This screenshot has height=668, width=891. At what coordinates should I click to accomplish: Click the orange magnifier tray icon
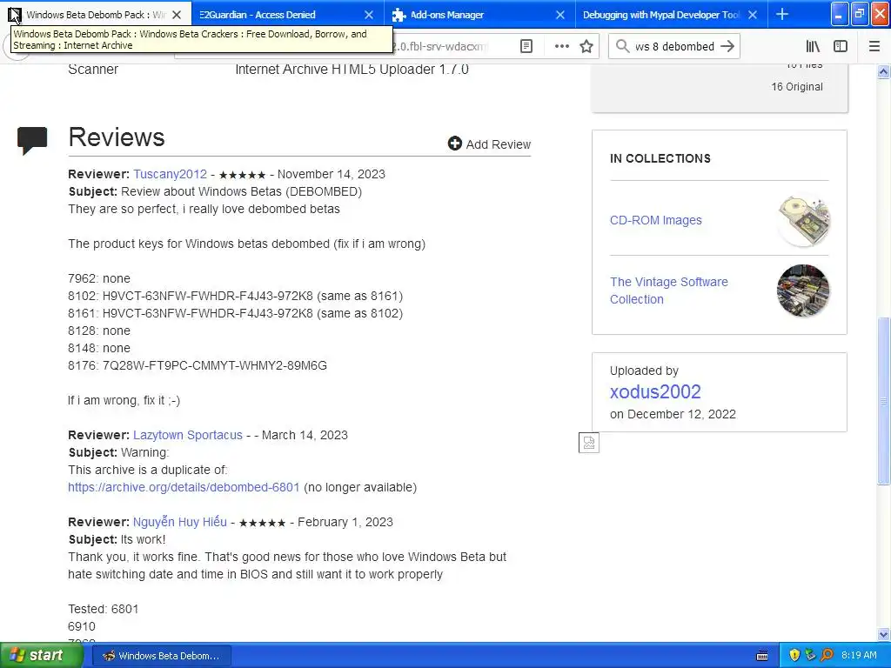coord(827,655)
